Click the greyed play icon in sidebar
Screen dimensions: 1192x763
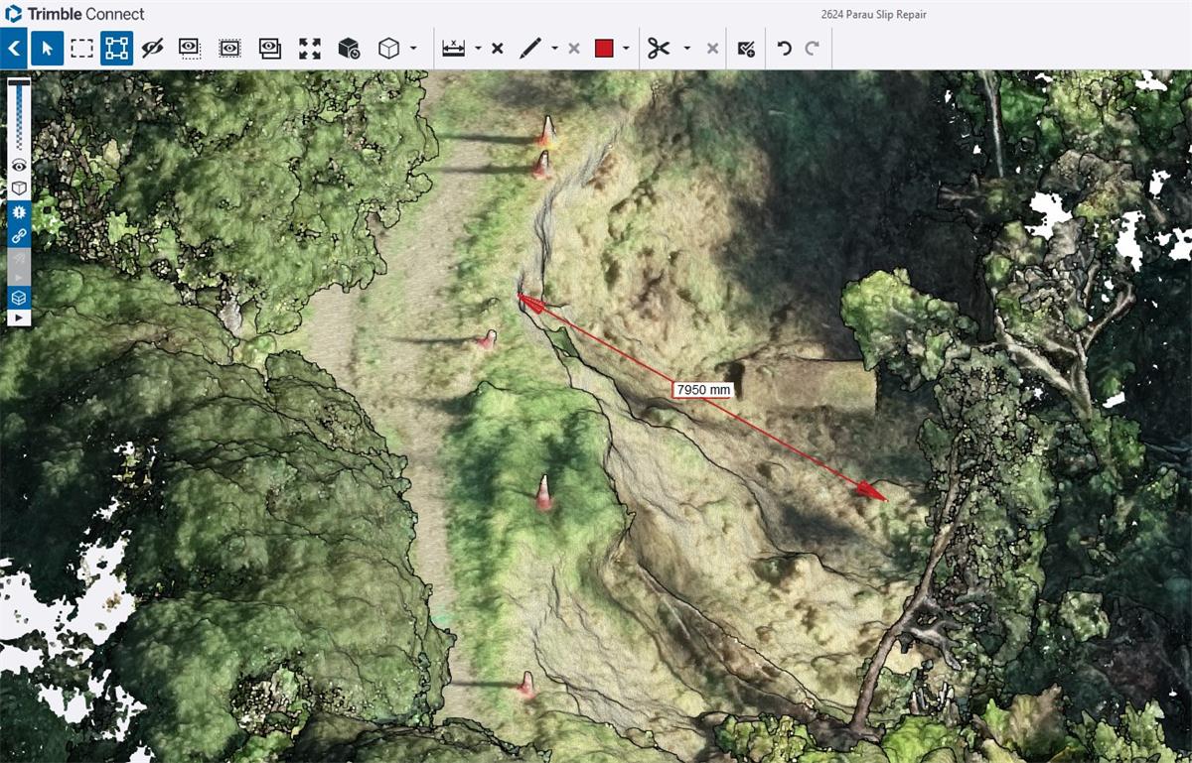coord(19,277)
